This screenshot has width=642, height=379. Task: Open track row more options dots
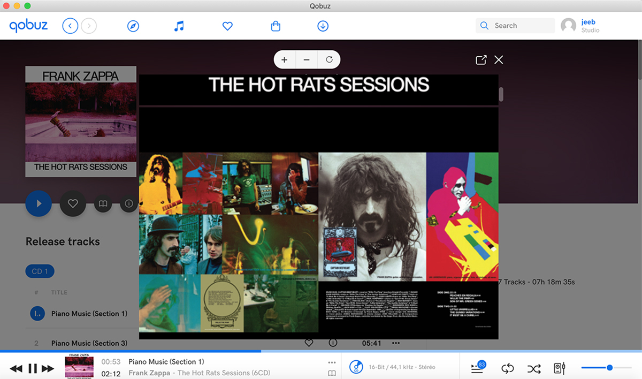point(396,343)
